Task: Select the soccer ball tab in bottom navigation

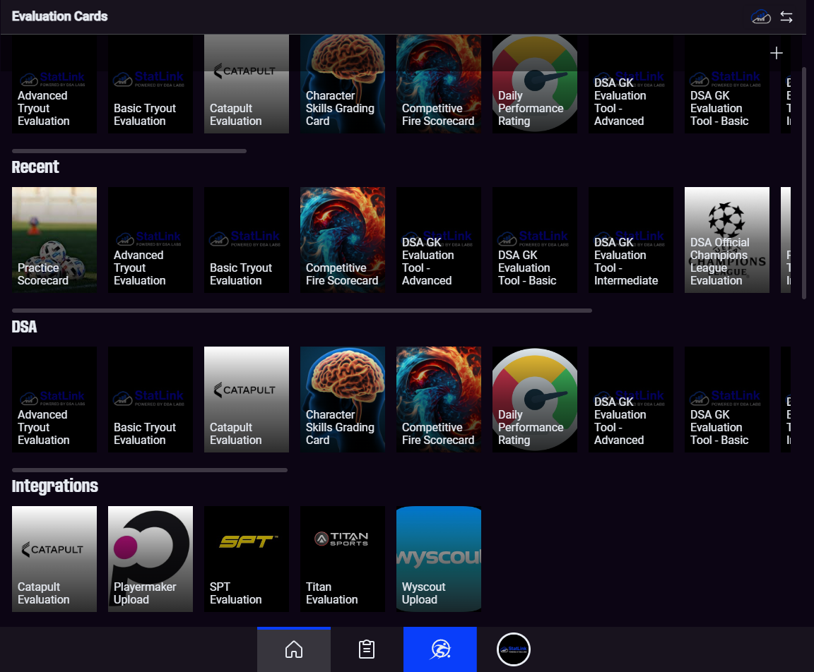Action: (x=440, y=649)
